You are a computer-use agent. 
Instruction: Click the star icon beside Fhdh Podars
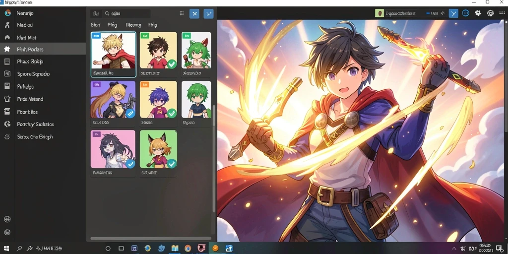pos(7,49)
